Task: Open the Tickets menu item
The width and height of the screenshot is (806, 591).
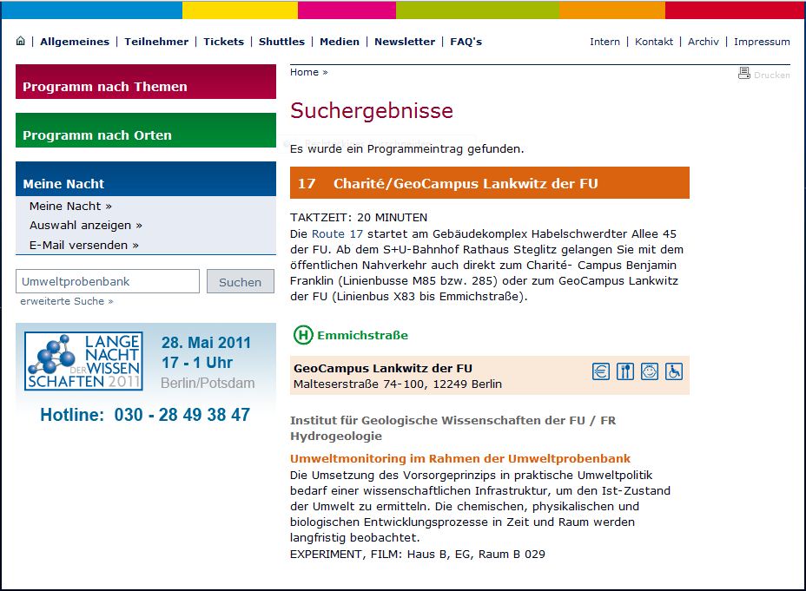Action: point(223,42)
